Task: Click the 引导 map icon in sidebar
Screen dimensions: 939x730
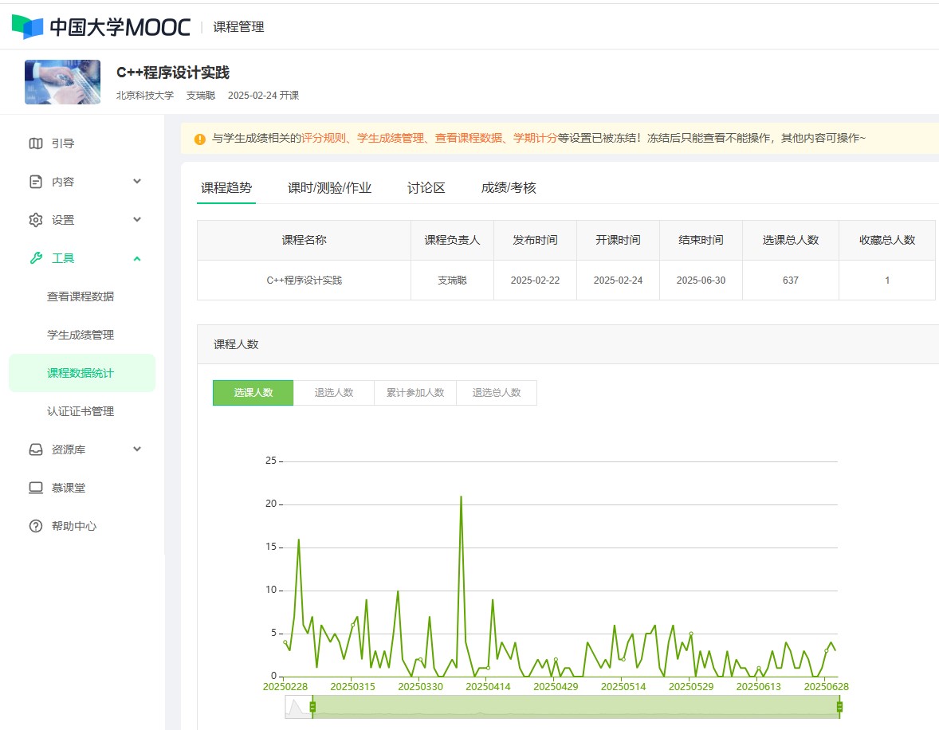Action: point(36,143)
